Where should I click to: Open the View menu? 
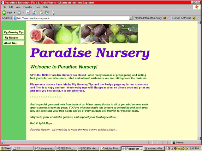pos(18,7)
